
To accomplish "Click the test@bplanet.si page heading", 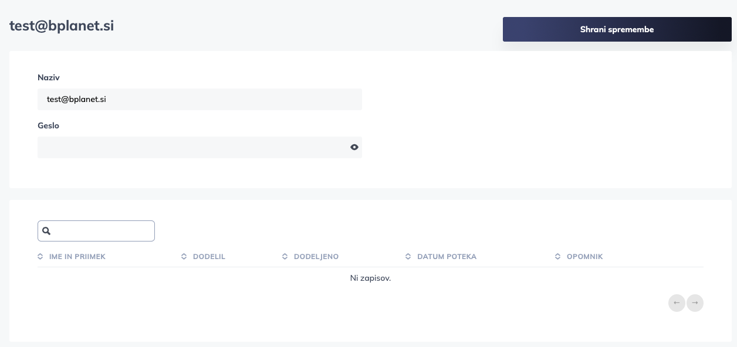I will pyautogui.click(x=62, y=26).
